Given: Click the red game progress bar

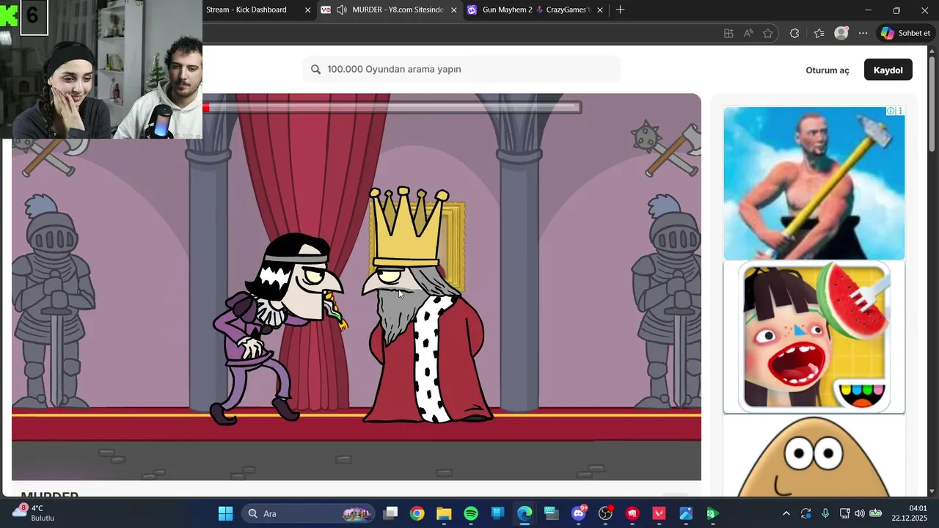Looking at the screenshot, I should click(392, 108).
